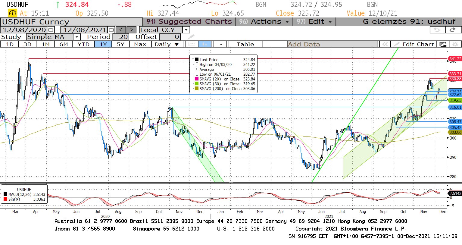
Task: Click the Last Price black swatch
Action: 197,60
